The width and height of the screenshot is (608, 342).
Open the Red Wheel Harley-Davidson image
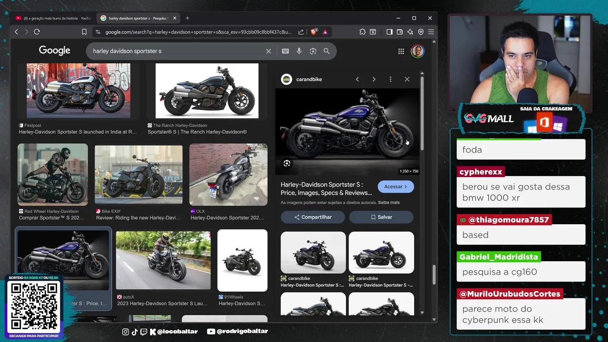(53, 174)
